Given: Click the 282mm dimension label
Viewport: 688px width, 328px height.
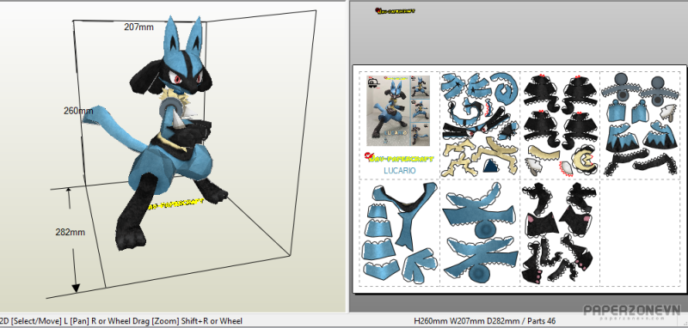Looking at the screenshot, I should [x=71, y=232].
